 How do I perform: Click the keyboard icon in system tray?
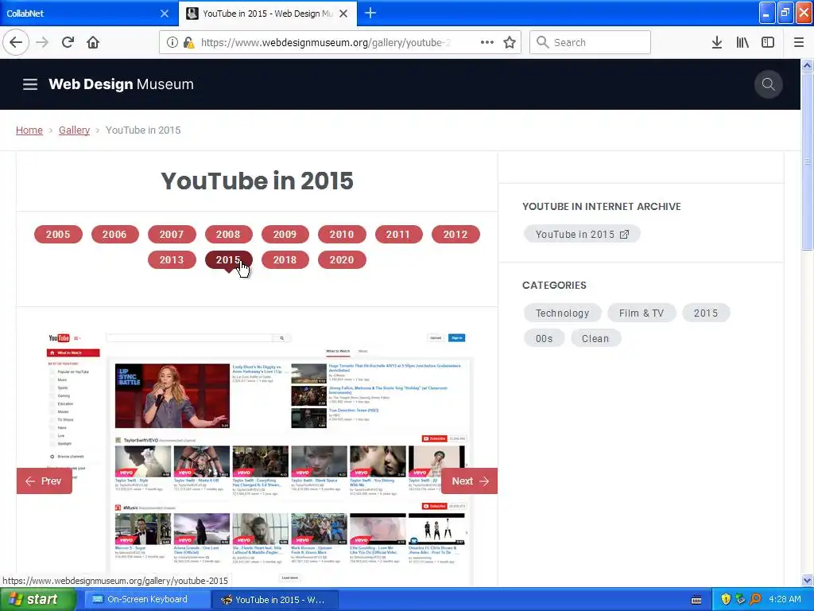[x=696, y=600]
